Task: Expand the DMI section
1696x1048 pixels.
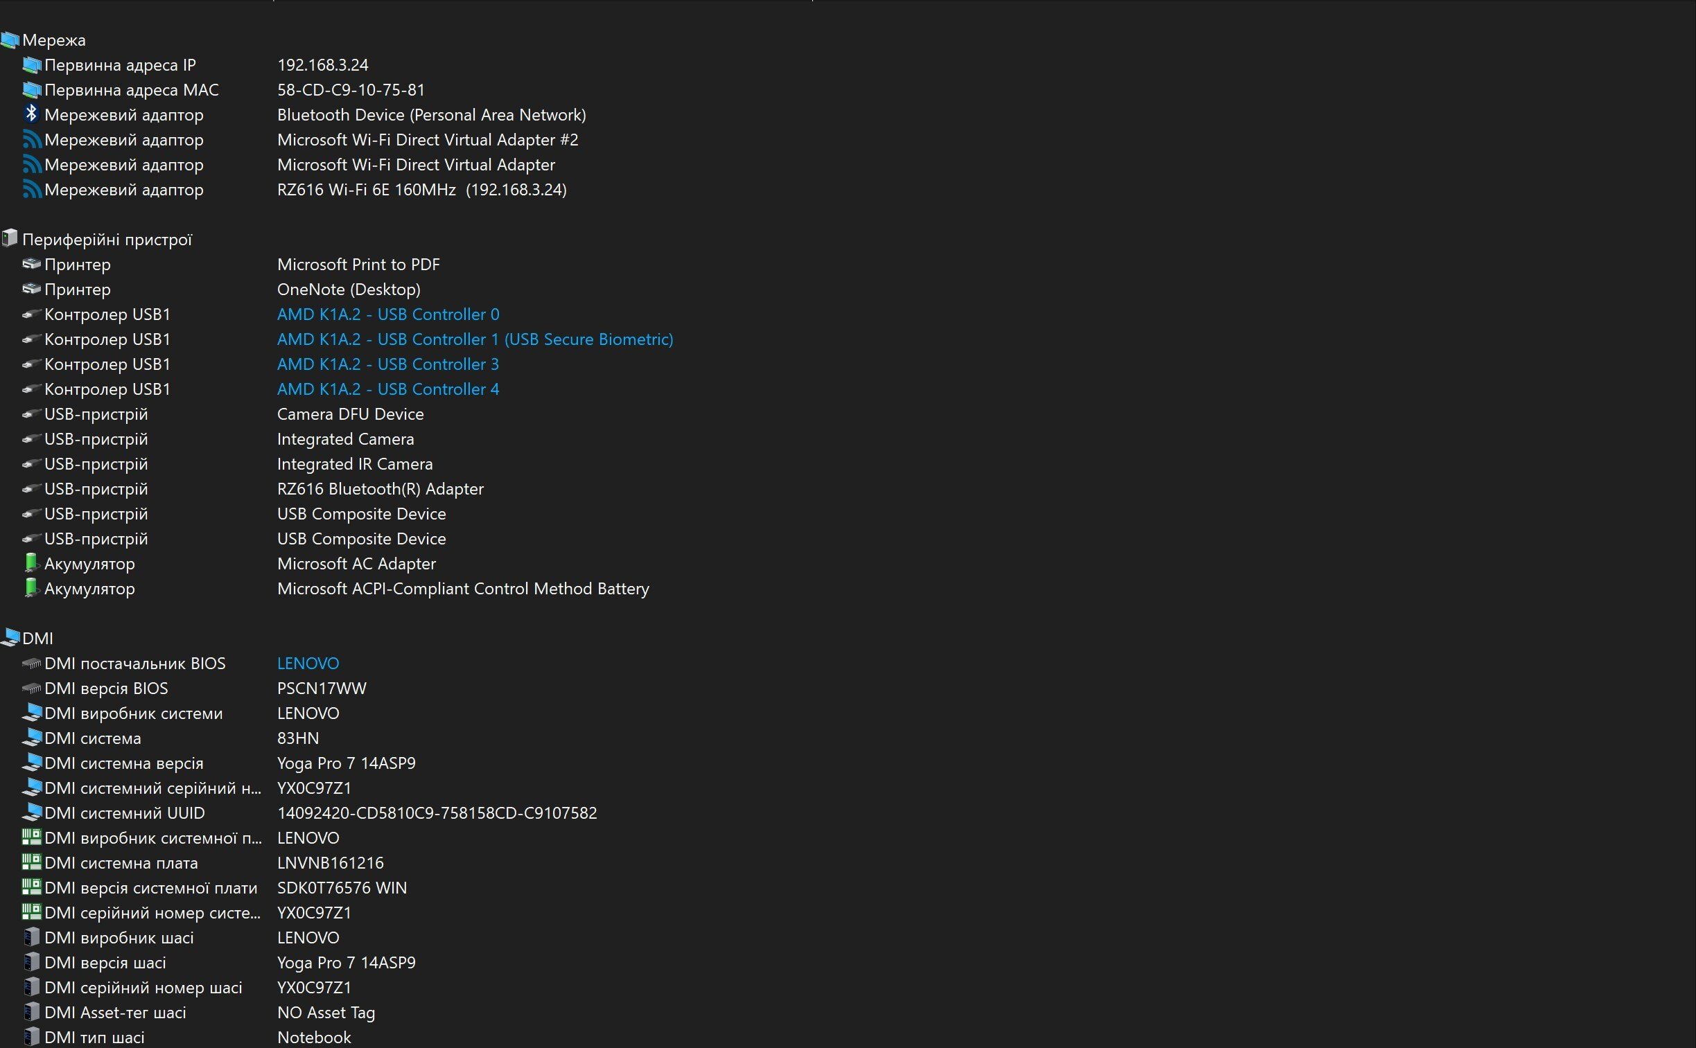Action: (36, 638)
